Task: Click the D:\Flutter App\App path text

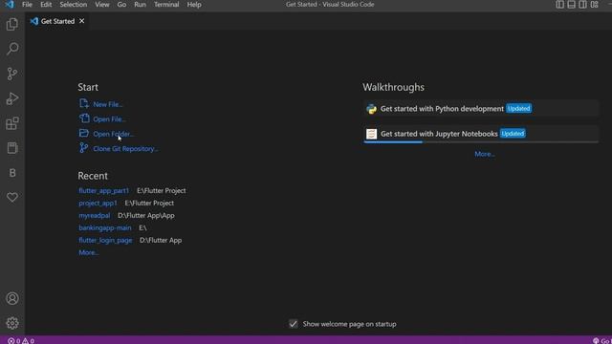Action: pyautogui.click(x=146, y=215)
